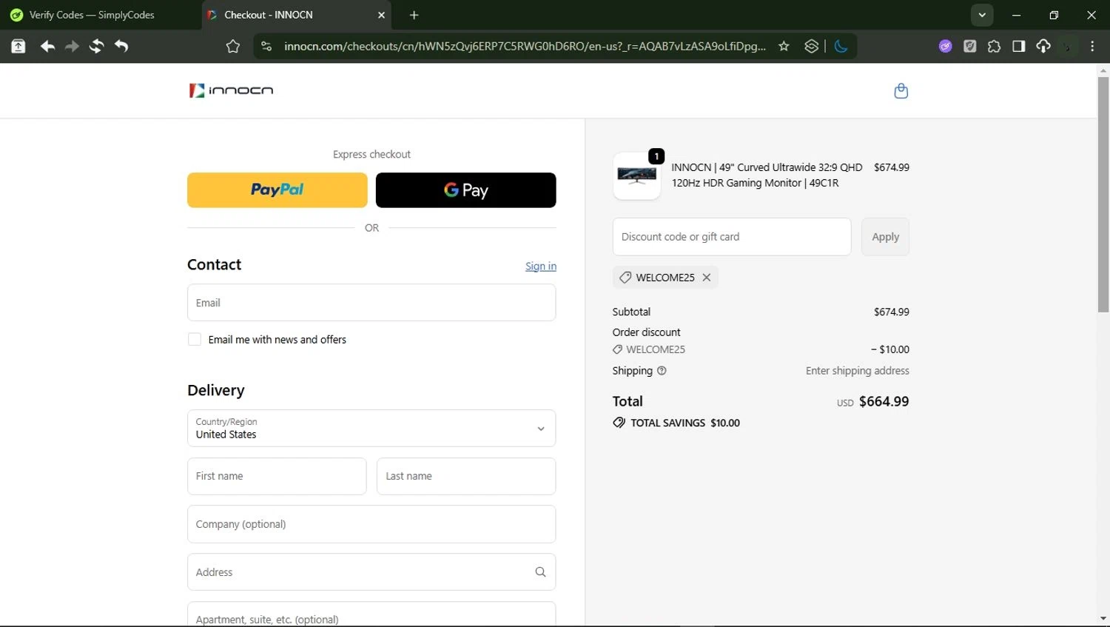
Task: Click the scrollbar down arrow
Action: click(x=1103, y=618)
